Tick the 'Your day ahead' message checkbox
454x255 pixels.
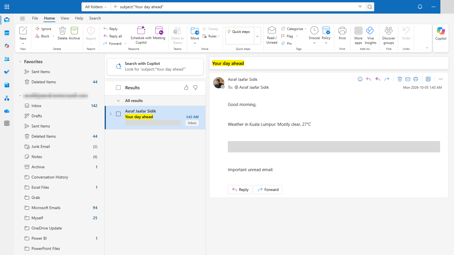[118, 114]
